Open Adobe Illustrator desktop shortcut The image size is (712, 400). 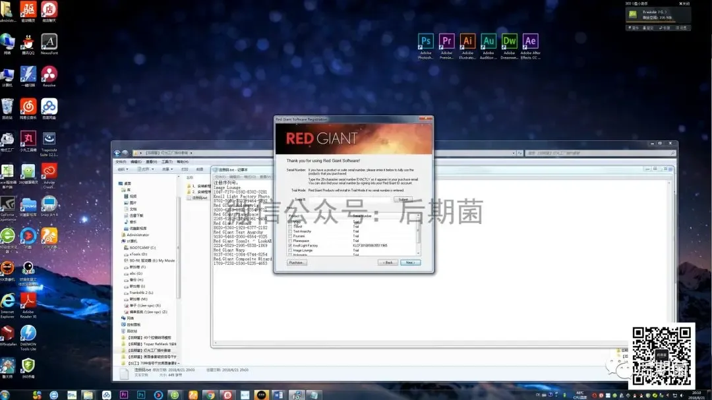[x=467, y=45]
